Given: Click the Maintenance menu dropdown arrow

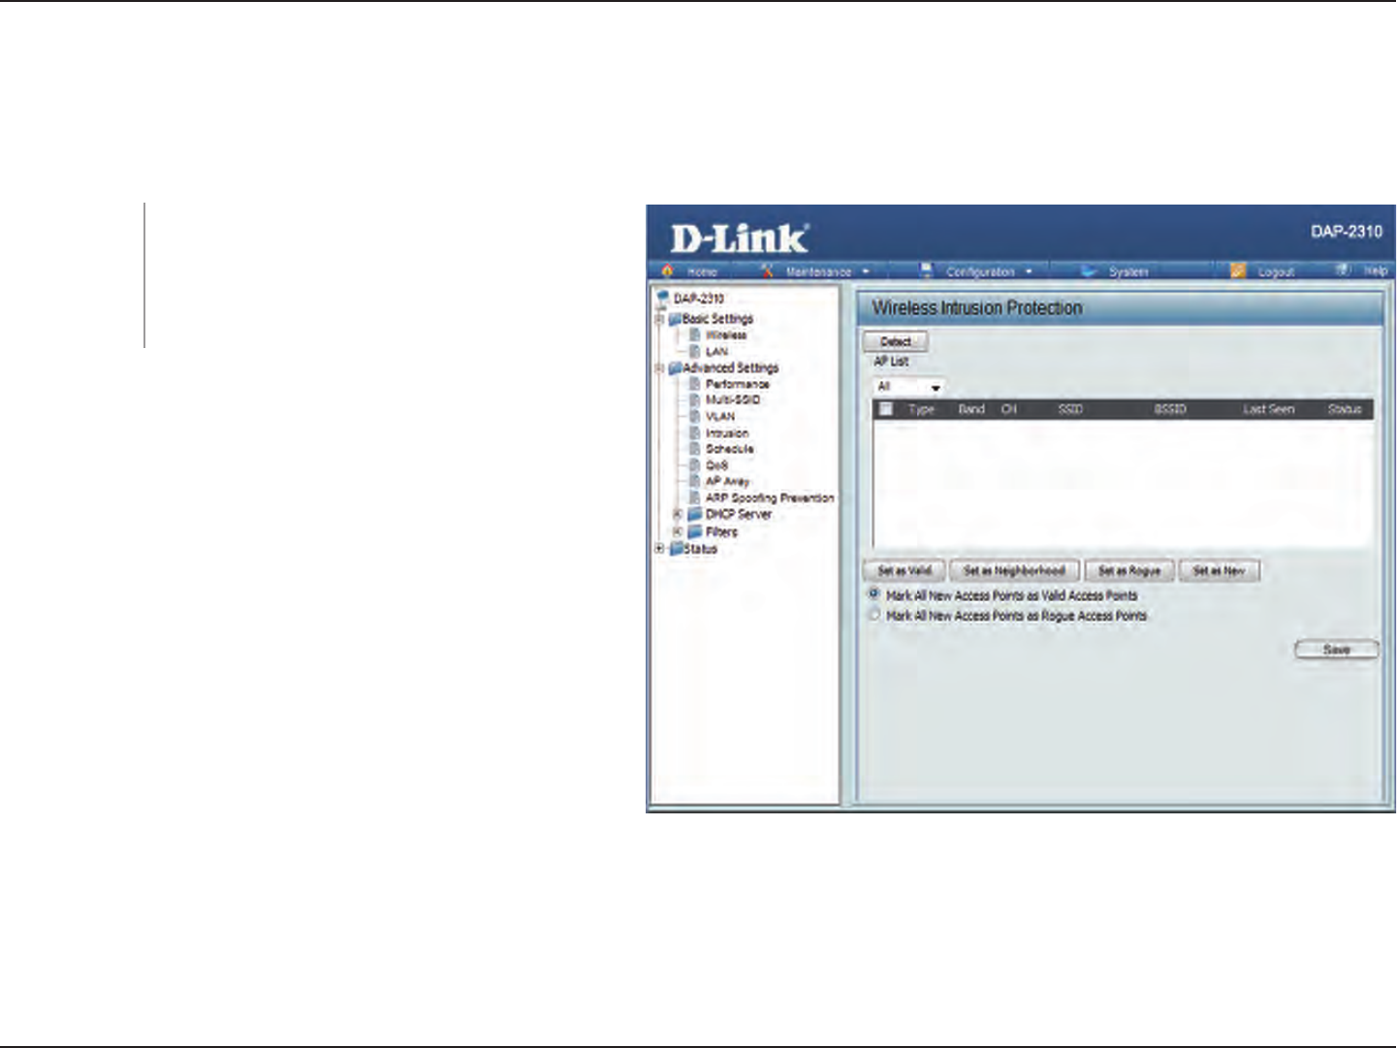Looking at the screenshot, I should 866,272.
